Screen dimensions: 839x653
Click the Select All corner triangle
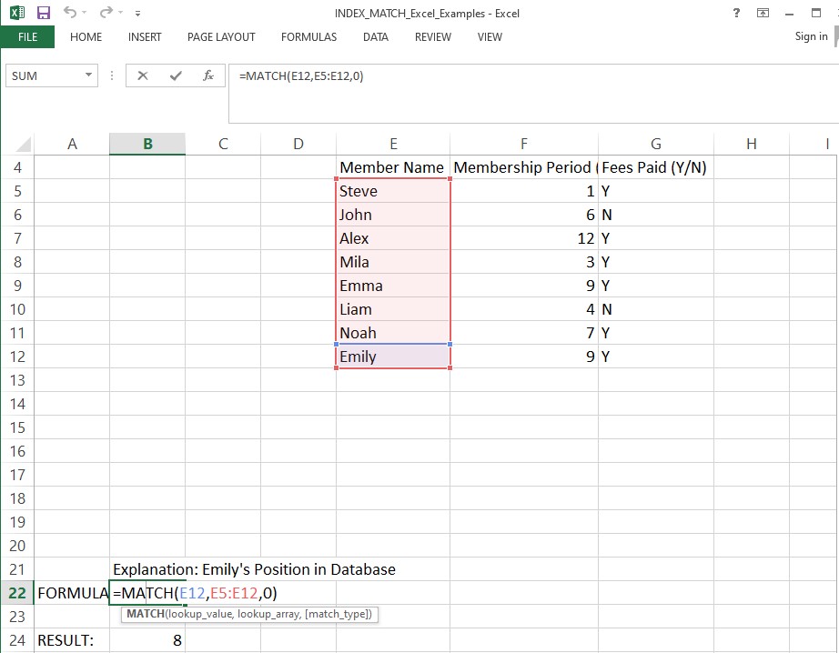click(24, 146)
